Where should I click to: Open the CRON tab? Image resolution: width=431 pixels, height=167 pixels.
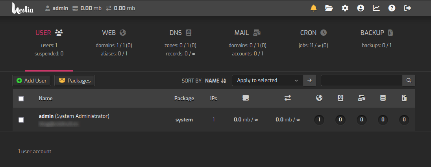[x=313, y=33]
